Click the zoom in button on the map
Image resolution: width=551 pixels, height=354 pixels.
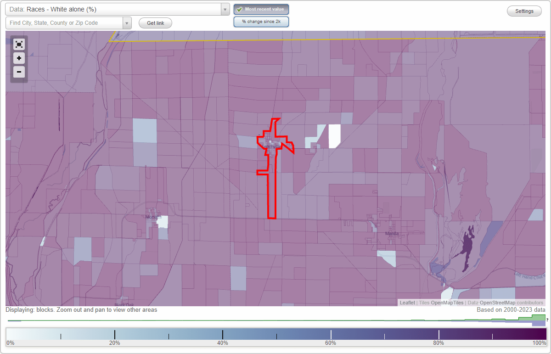(19, 58)
